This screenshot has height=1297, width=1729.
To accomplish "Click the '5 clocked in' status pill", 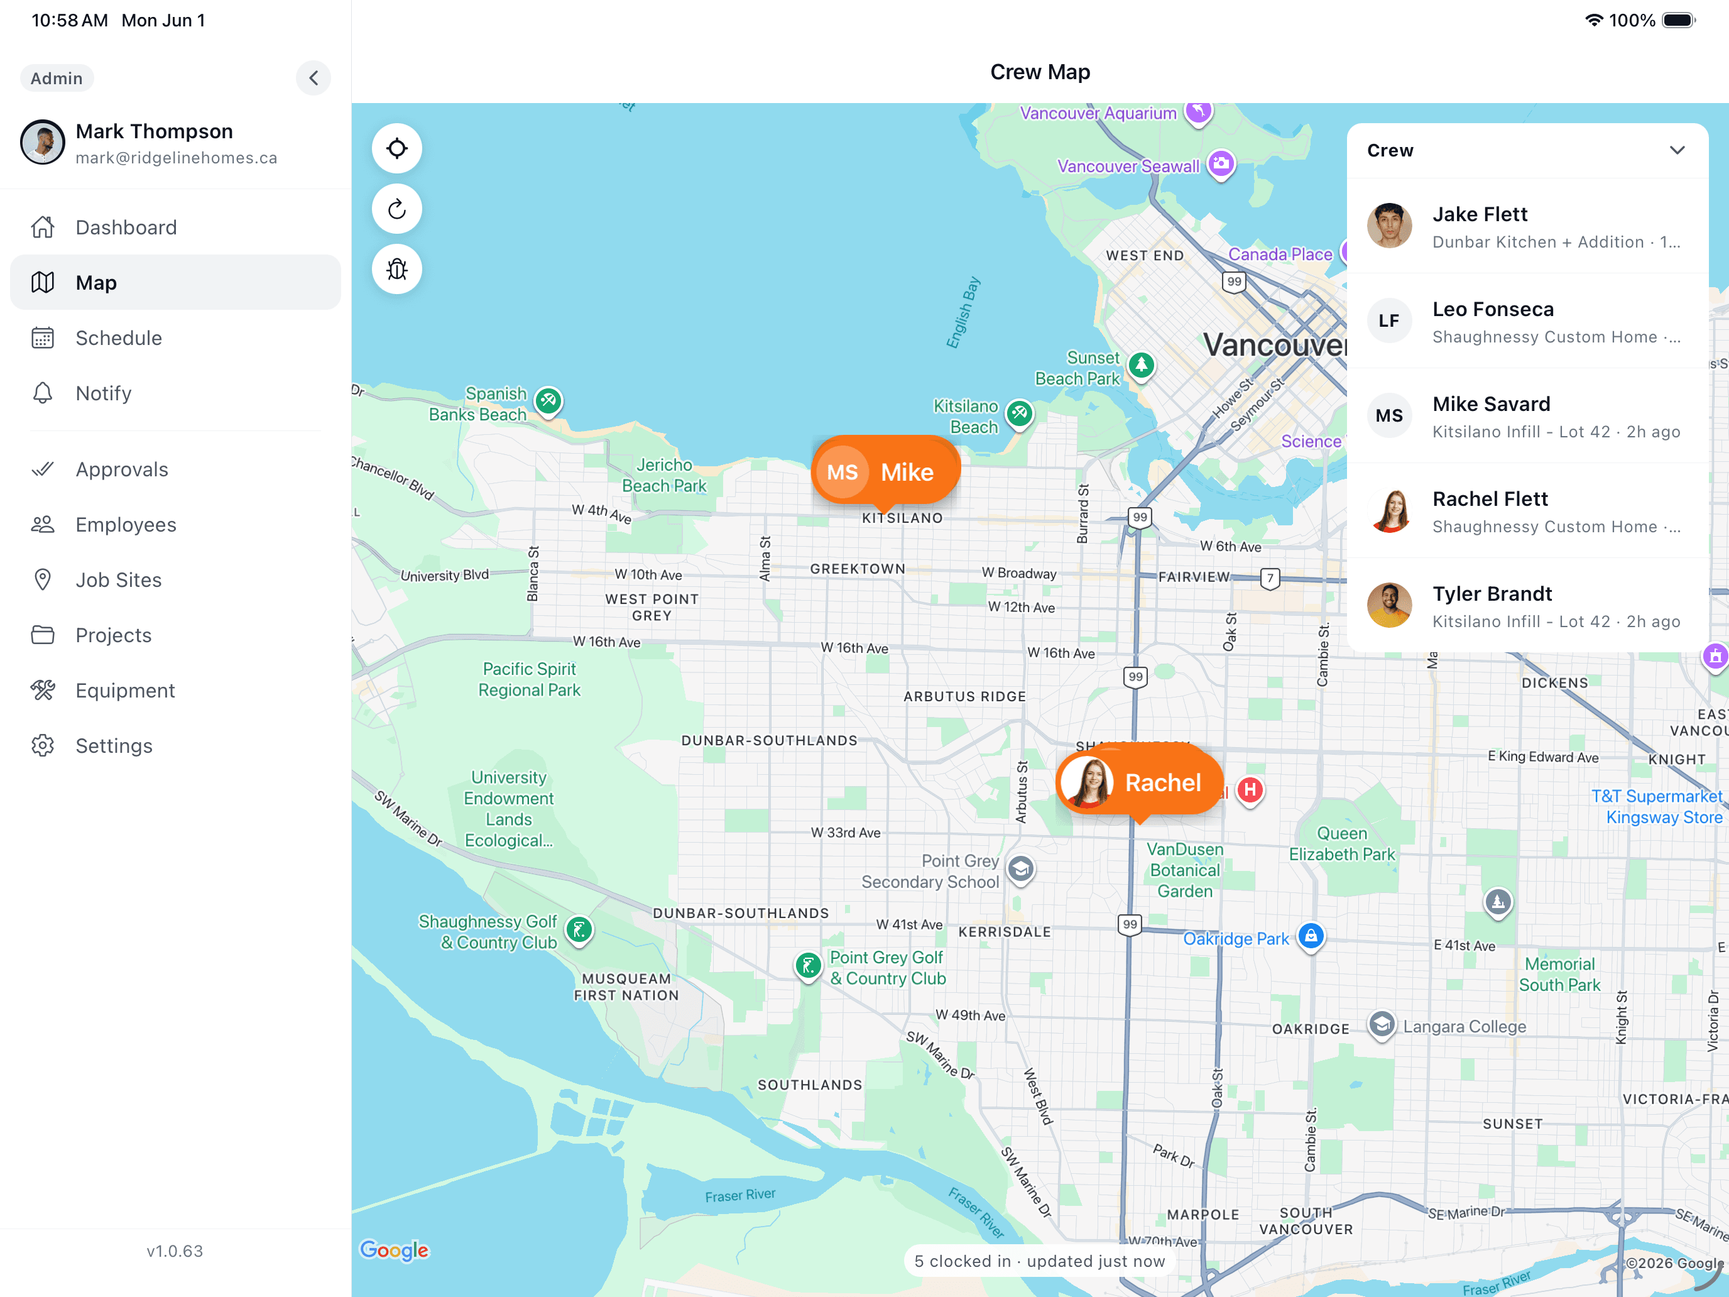I will click(1040, 1261).
